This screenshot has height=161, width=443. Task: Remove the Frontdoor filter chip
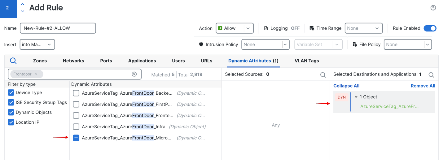point(36,74)
